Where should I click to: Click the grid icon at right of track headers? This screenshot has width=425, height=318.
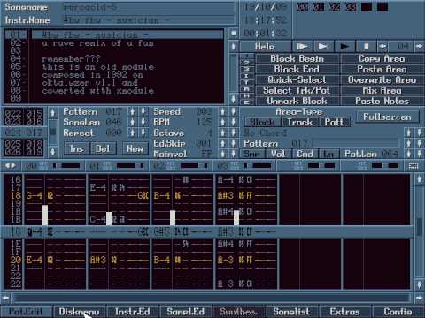[x=413, y=166]
